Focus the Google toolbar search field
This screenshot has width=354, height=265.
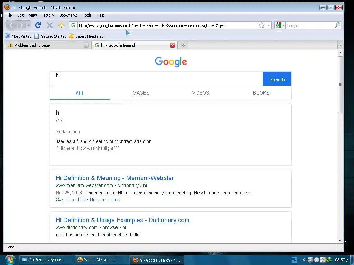(x=309, y=26)
